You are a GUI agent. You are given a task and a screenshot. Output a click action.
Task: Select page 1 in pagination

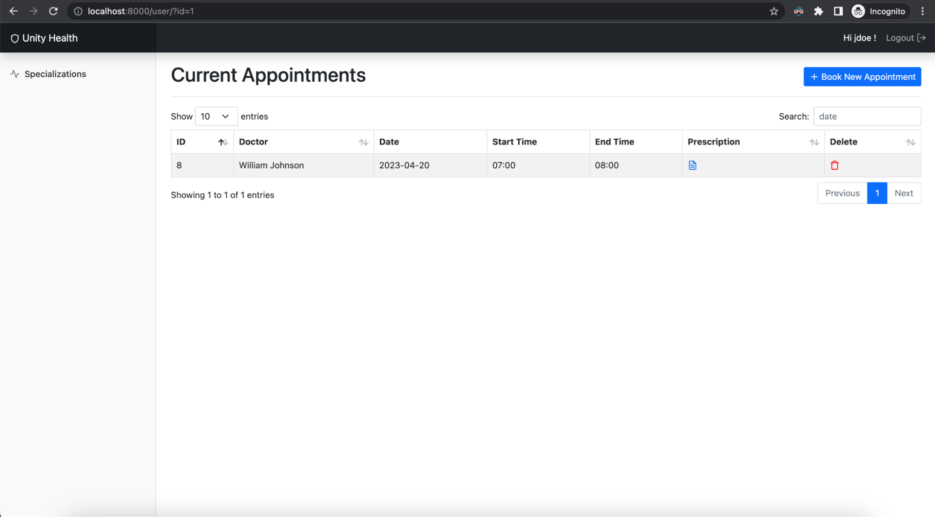[877, 193]
